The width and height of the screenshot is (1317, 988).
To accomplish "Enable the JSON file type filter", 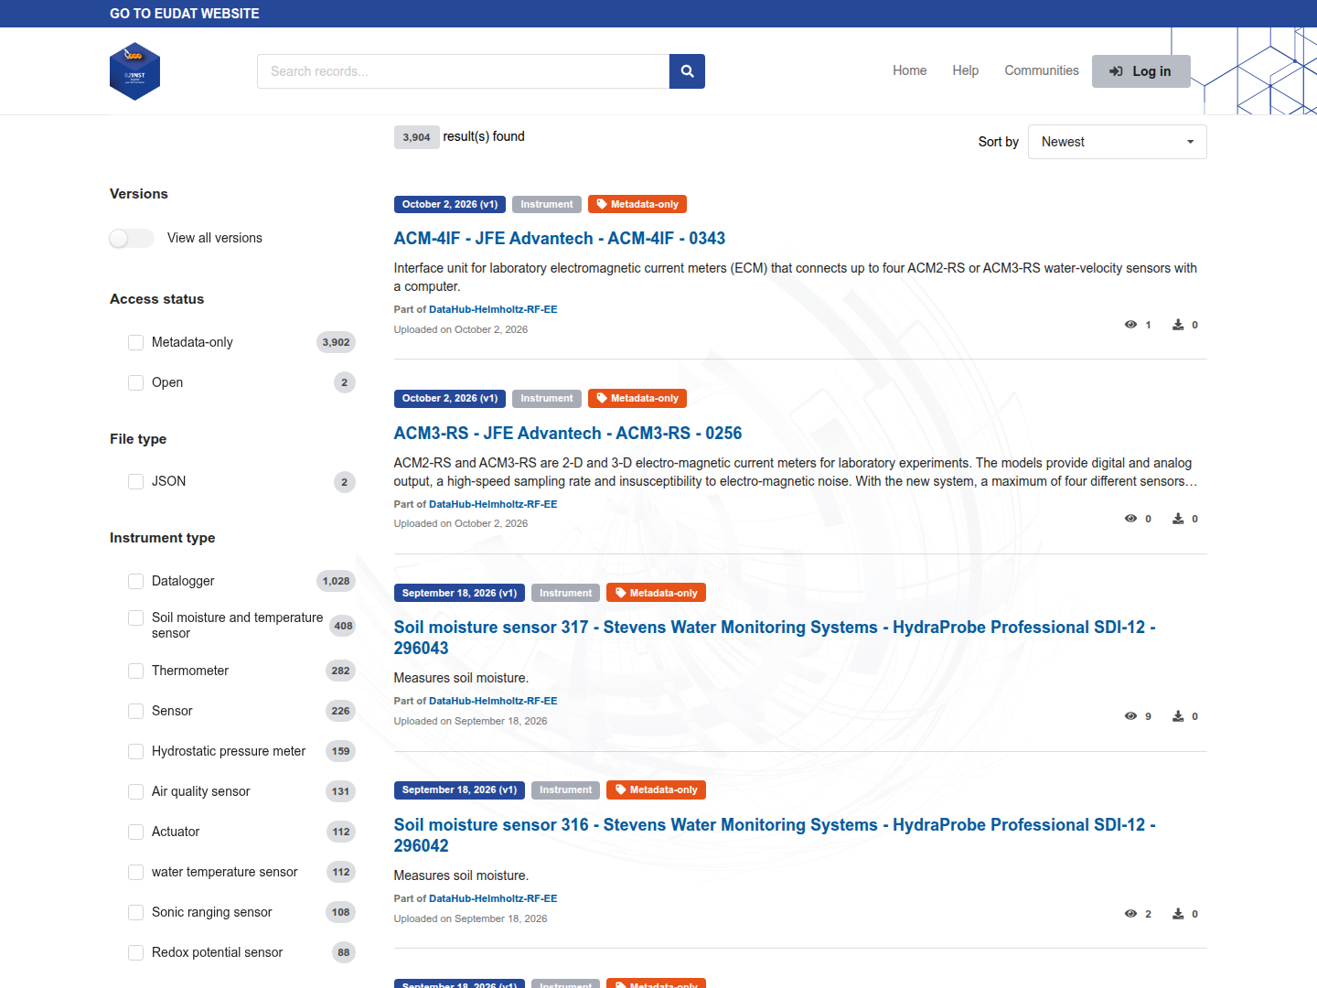I will [135, 481].
